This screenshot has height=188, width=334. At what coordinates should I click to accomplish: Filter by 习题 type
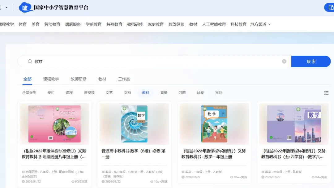click(182, 93)
